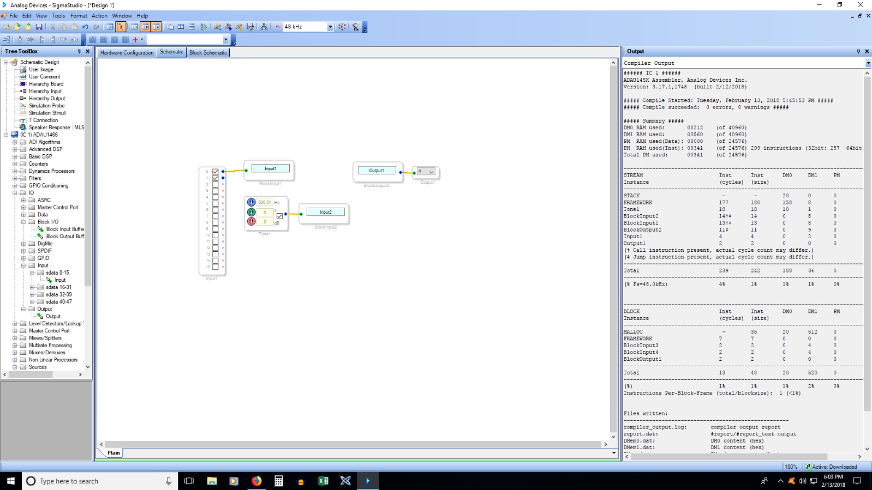Open the Action menu
This screenshot has width=872, height=490.
coord(99,16)
